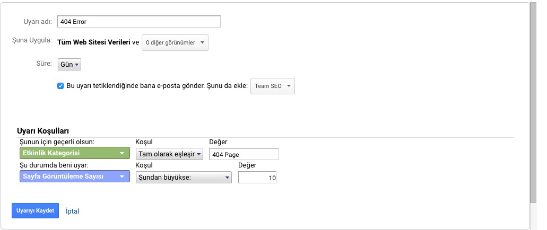Viewport: 547px width, 230px height.
Task: Click the vertical scrollbar on the right
Action: 533,101
